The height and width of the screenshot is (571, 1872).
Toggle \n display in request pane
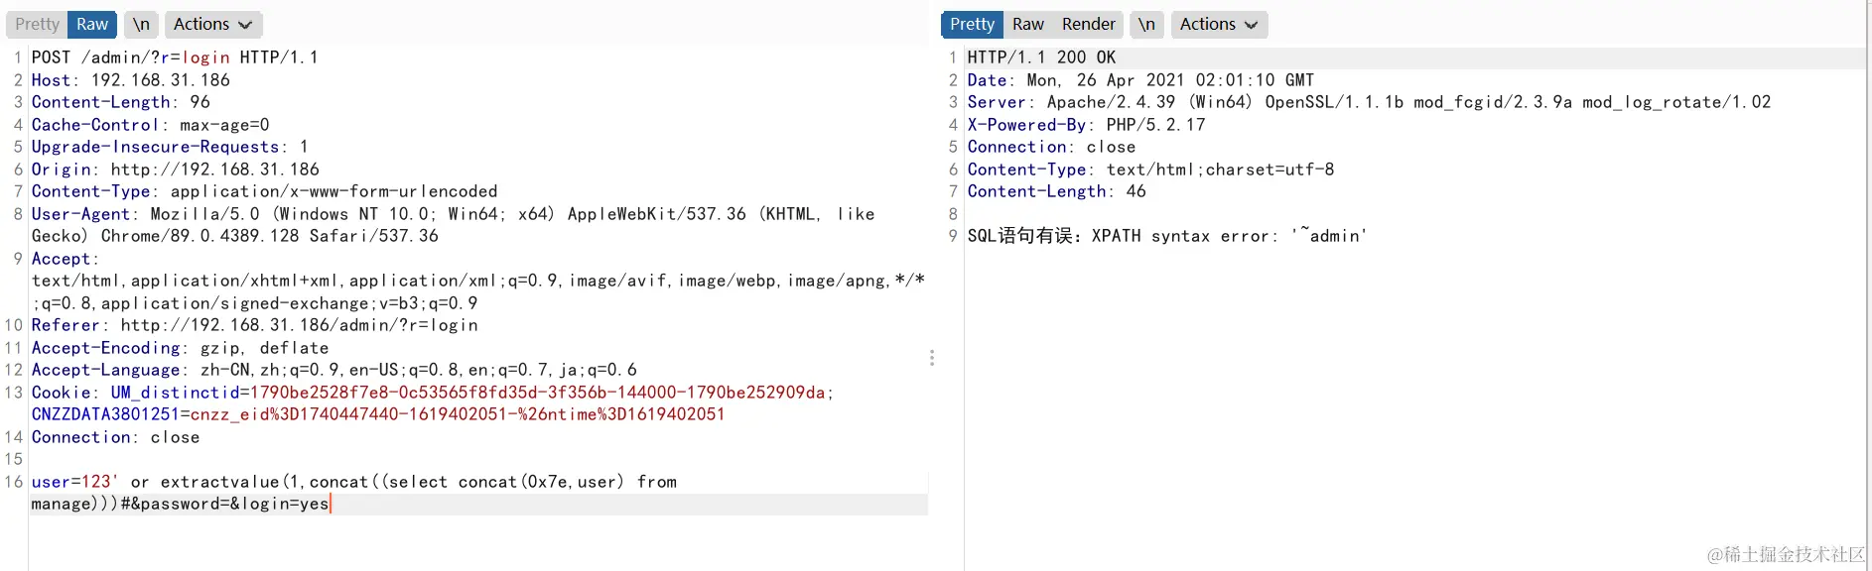point(141,24)
